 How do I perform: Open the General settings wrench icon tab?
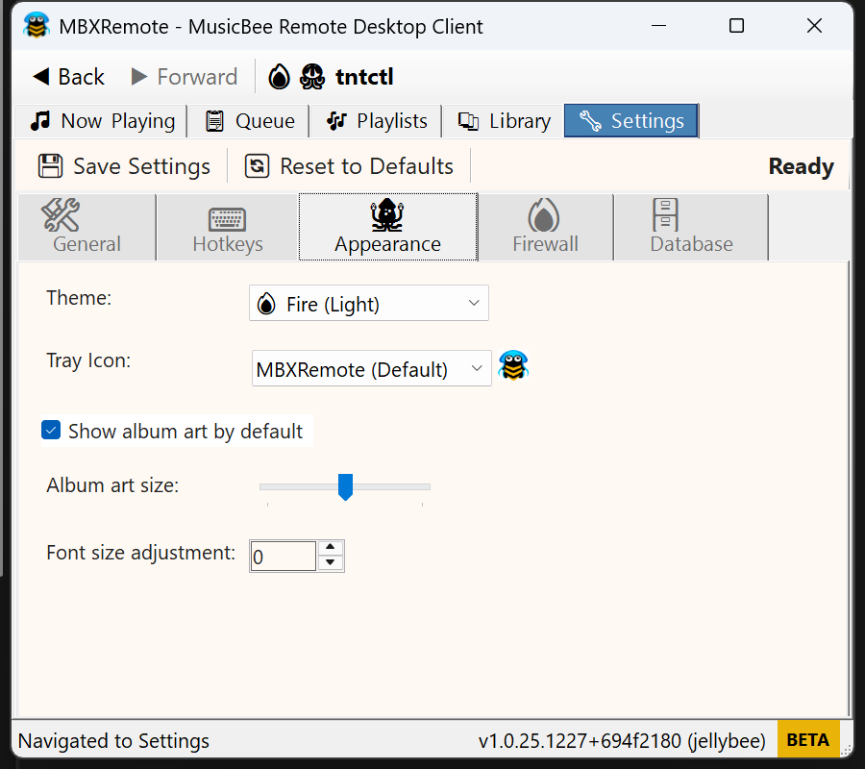86,227
